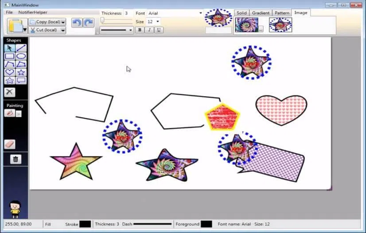Click the black Foreground color swatch
This screenshot has width=366, height=233.
pyautogui.click(x=206, y=224)
